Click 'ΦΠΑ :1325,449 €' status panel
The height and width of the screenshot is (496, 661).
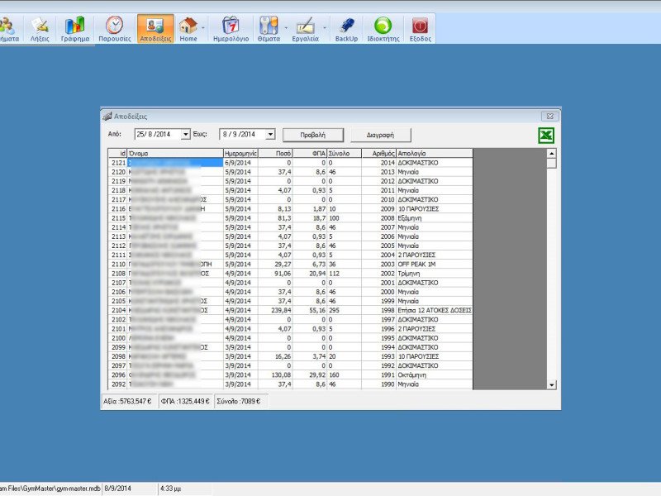(x=185, y=402)
